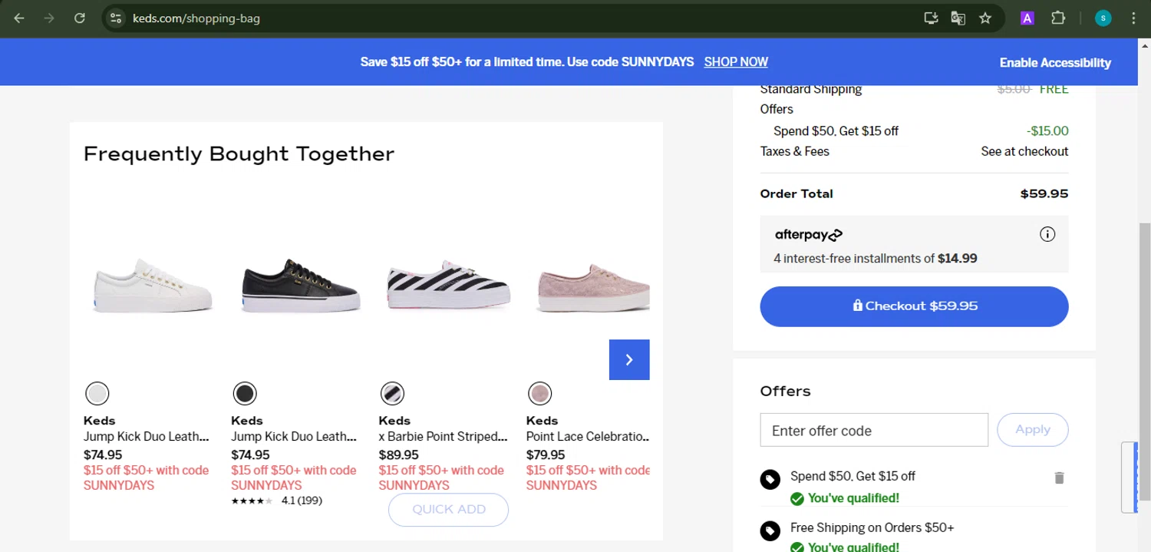Click See at checkout text
1151x552 pixels.
click(x=1024, y=151)
